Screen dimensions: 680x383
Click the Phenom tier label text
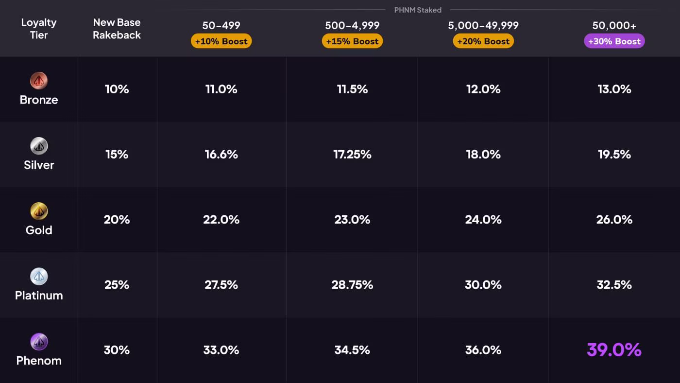(39, 361)
